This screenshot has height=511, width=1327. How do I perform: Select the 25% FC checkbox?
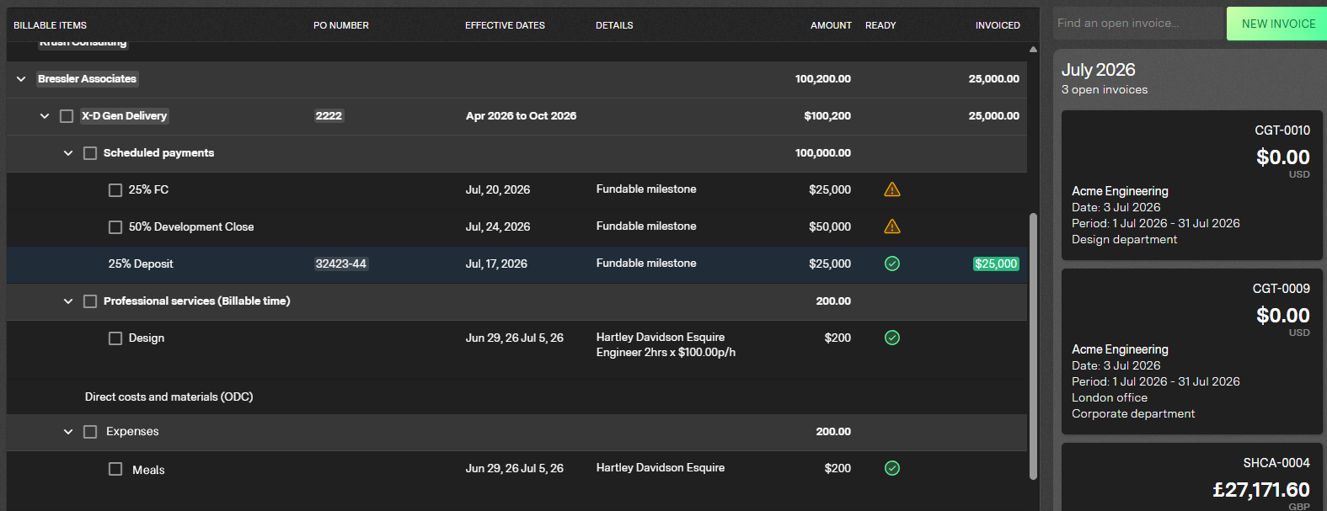click(x=115, y=190)
